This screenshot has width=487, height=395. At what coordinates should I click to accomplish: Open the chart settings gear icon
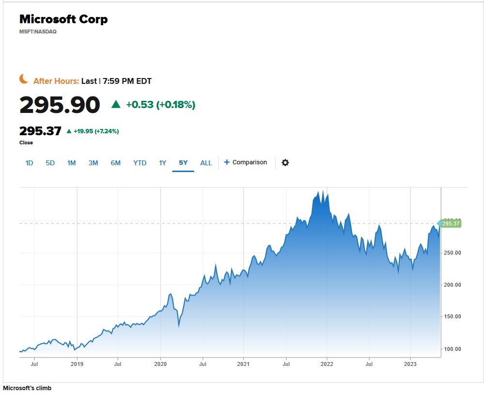285,163
